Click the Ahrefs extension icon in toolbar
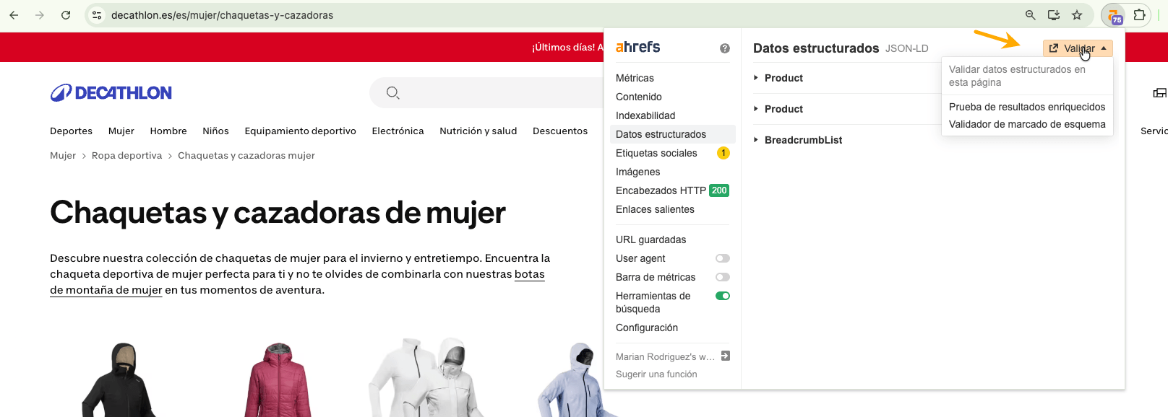Image resolution: width=1168 pixels, height=417 pixels. 1115,15
